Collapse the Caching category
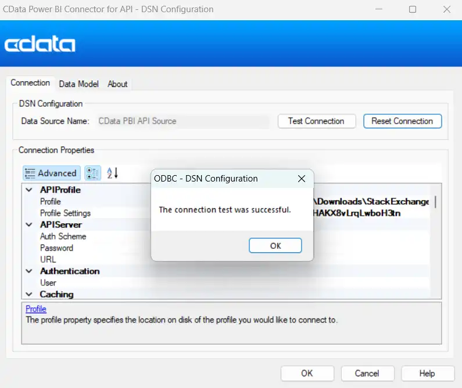The width and height of the screenshot is (462, 388). tap(29, 294)
